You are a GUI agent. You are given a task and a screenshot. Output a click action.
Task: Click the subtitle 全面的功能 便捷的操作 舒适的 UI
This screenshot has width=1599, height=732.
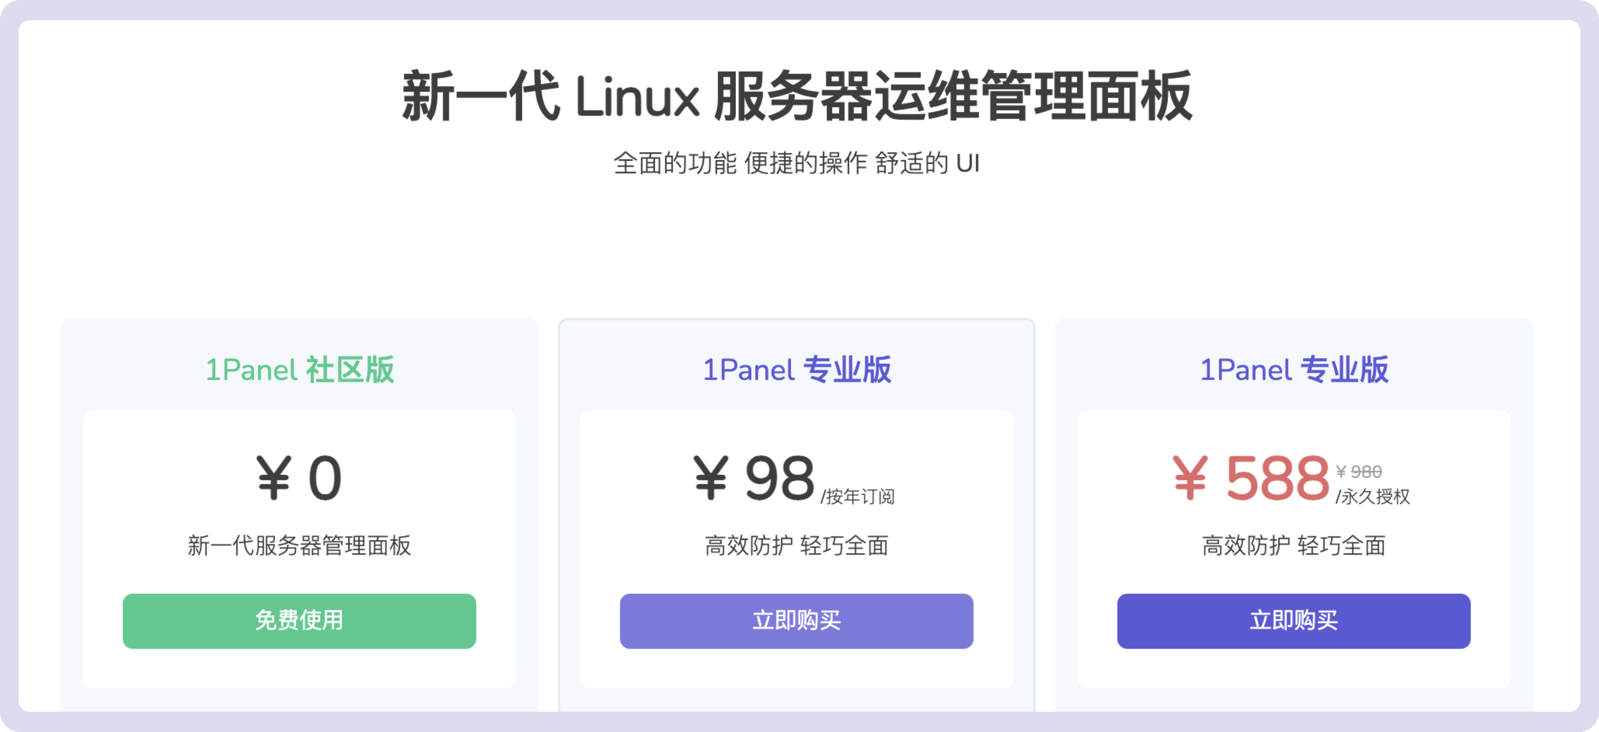pyautogui.click(x=796, y=163)
